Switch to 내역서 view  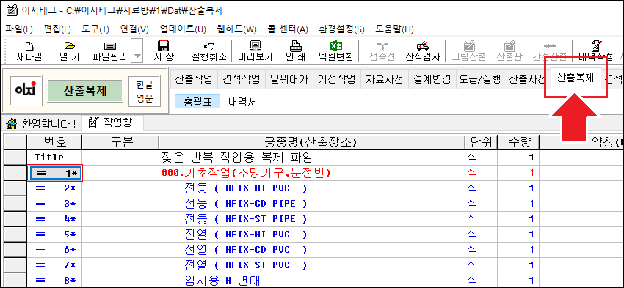(242, 102)
